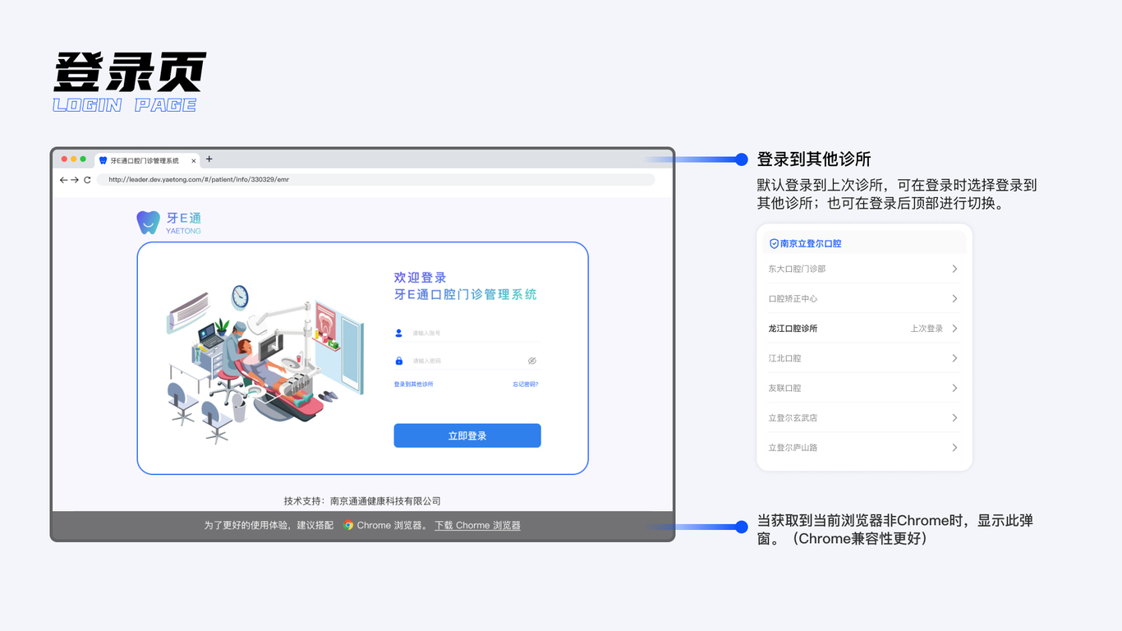Select 东大口腔门诊部 clinic row

[x=864, y=269]
